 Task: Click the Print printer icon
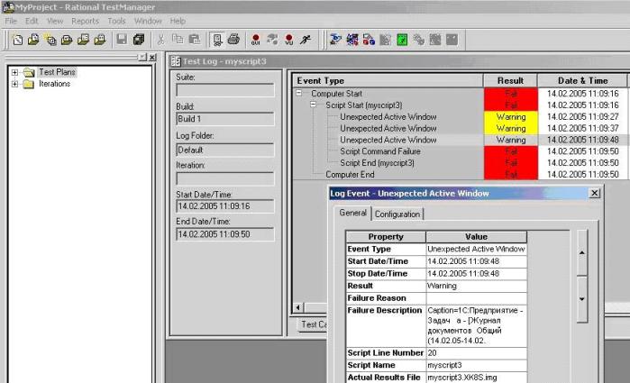(233, 40)
